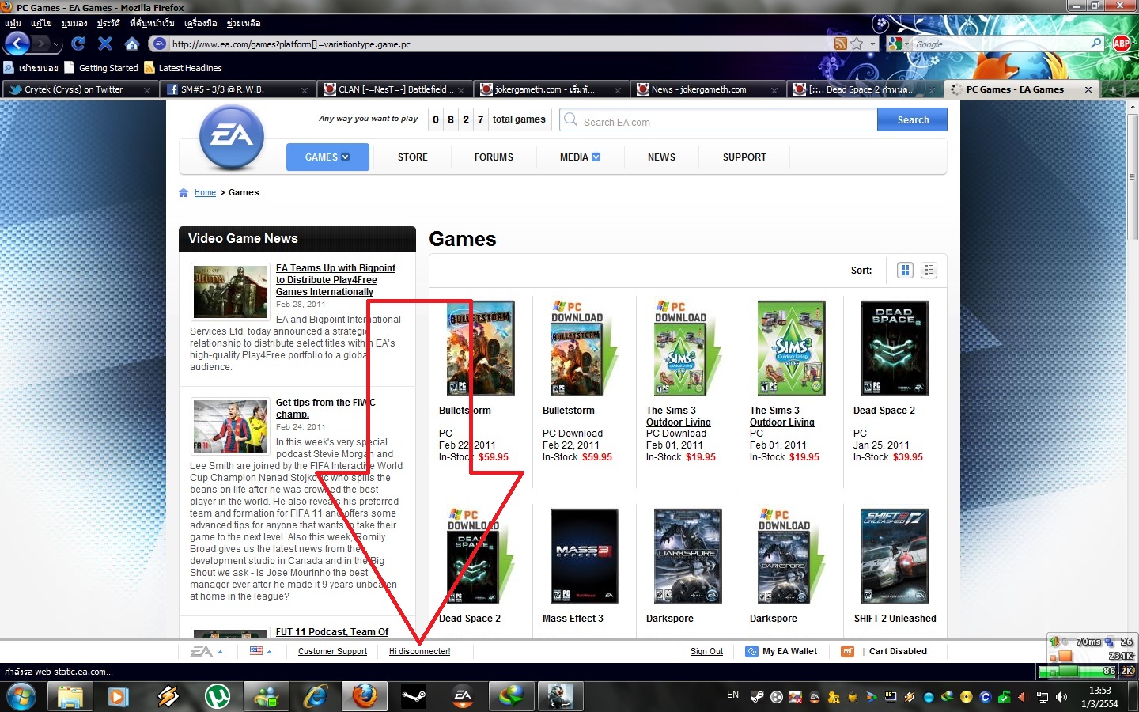Open the Mass Effect 3 box art
Viewport: 1139px width, 712px height.
point(584,557)
